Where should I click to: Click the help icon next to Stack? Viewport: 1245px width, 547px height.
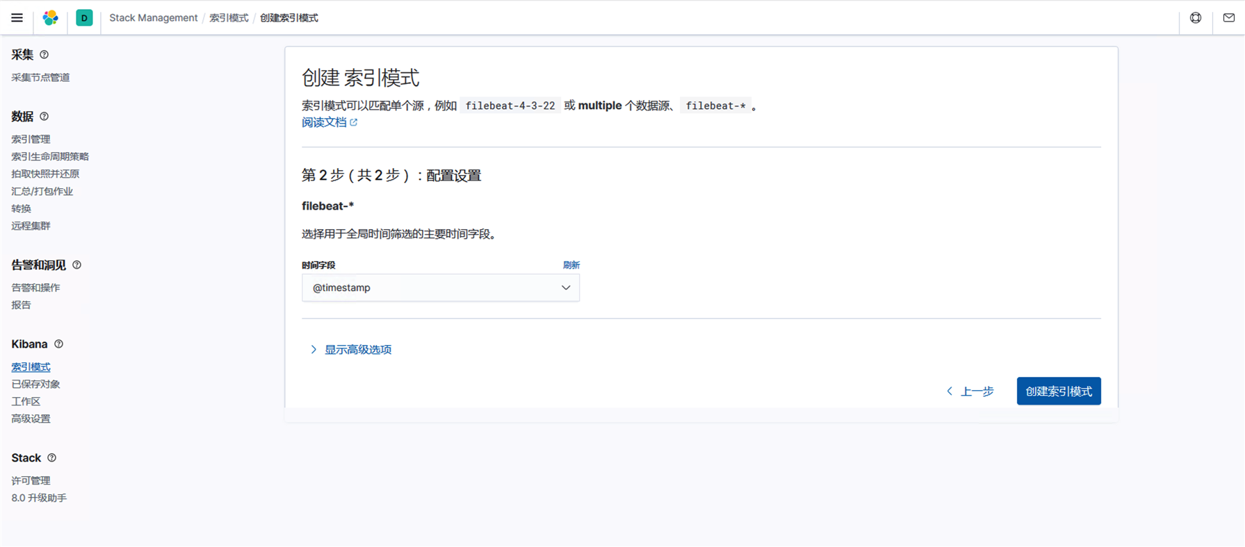(x=52, y=458)
